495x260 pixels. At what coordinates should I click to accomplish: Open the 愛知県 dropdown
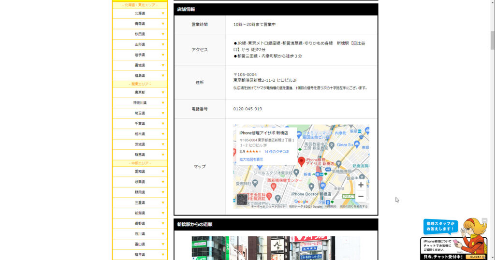pyautogui.click(x=140, y=172)
